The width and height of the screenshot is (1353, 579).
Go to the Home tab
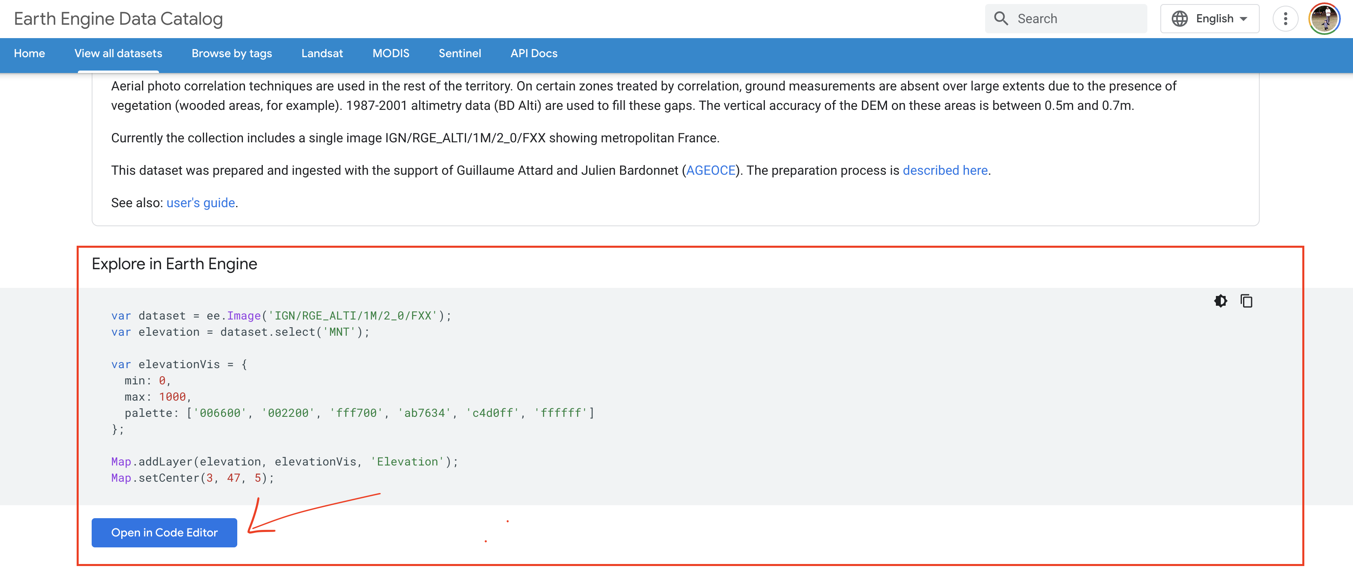pos(30,54)
